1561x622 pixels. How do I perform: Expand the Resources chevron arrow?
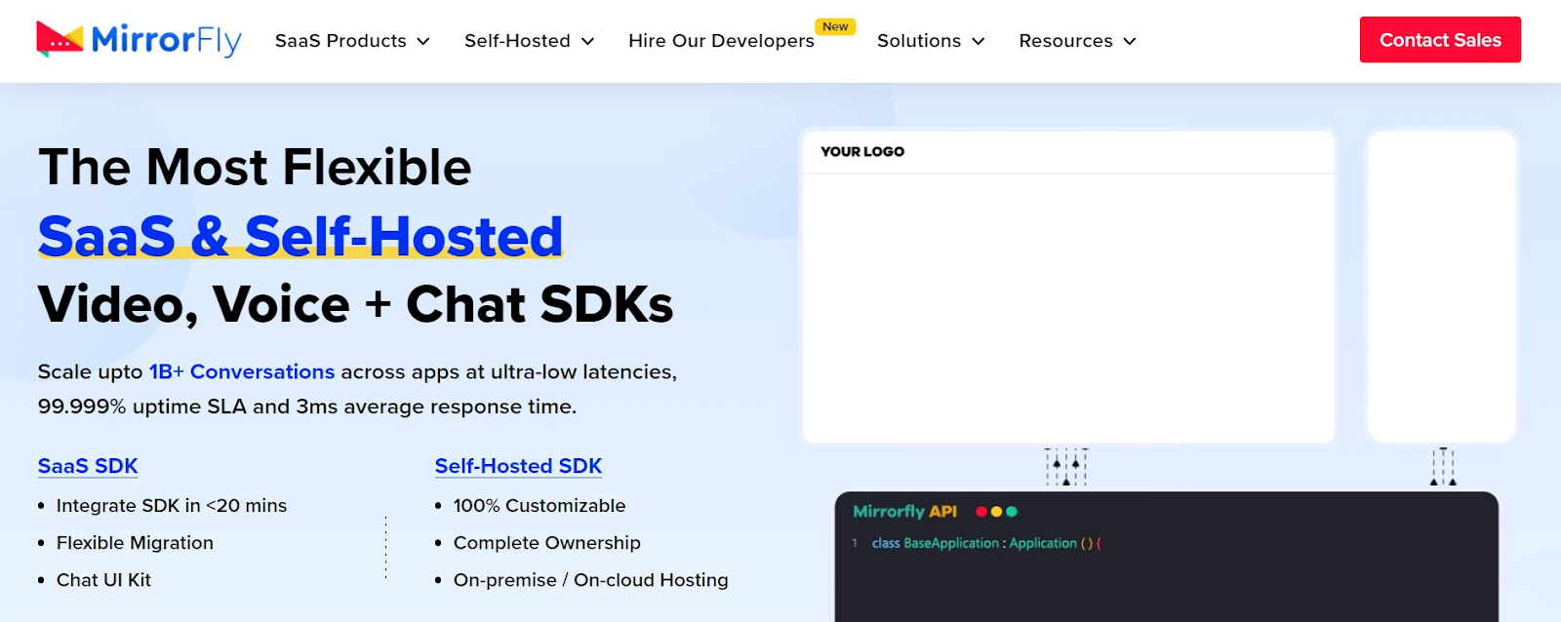click(1130, 41)
